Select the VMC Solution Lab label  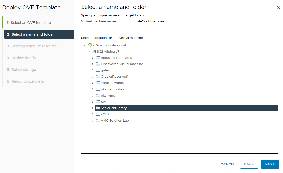click(115, 120)
